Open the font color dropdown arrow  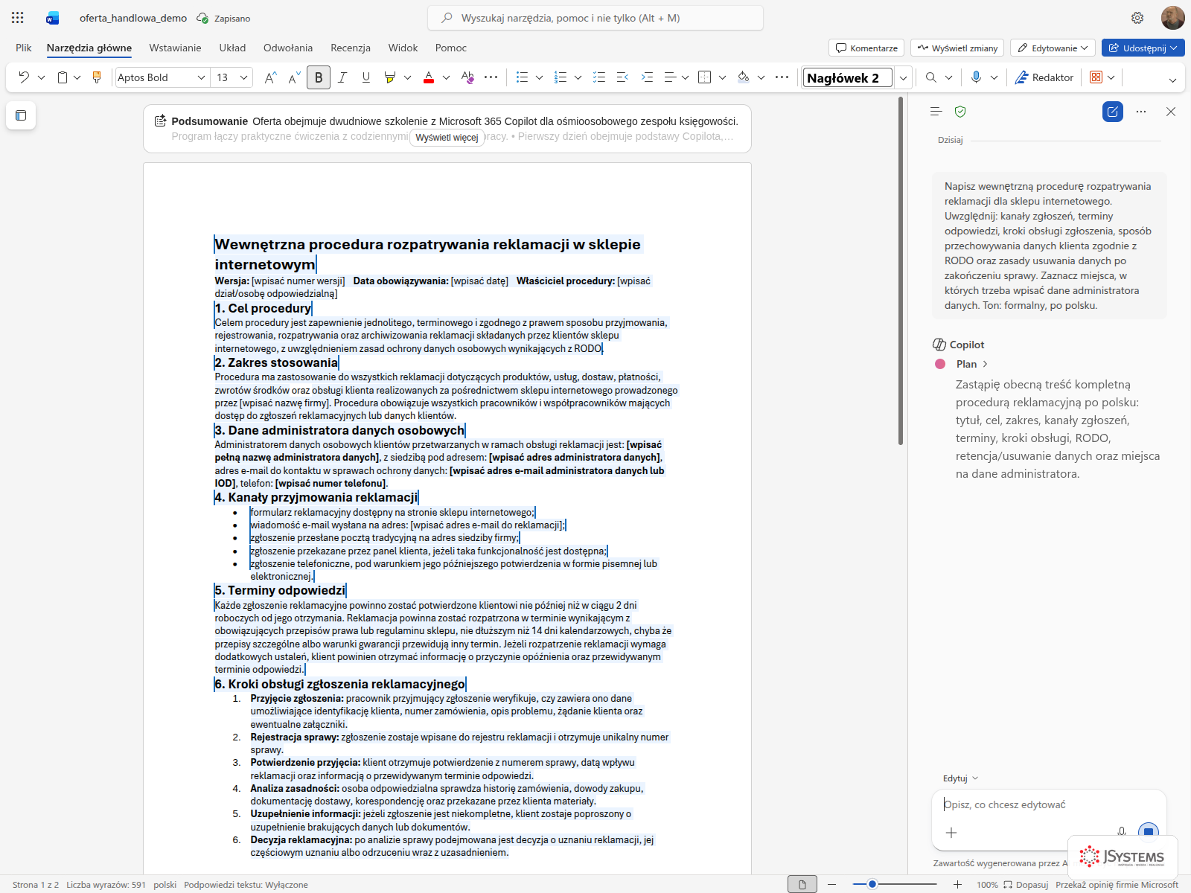click(446, 77)
